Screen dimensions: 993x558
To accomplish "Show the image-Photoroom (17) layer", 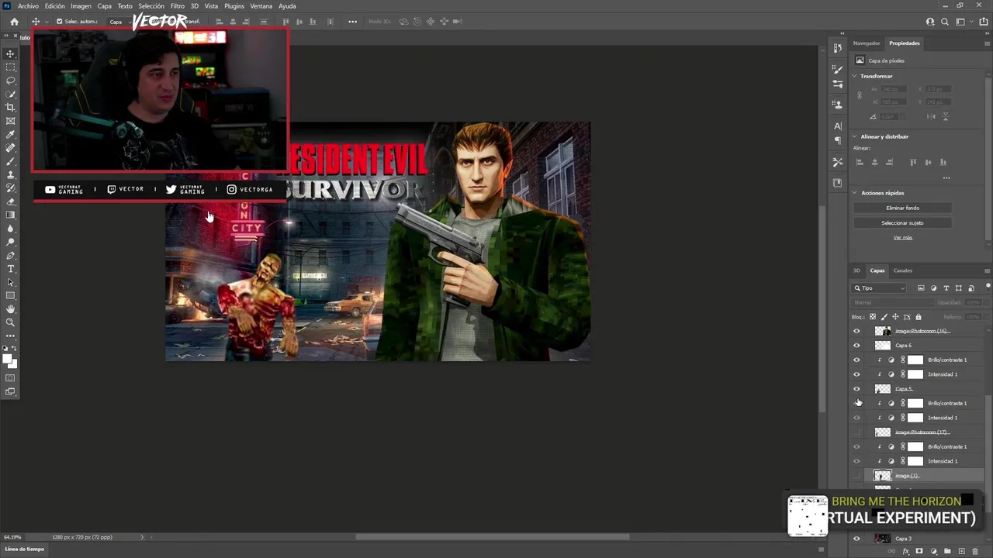I will pyautogui.click(x=856, y=432).
